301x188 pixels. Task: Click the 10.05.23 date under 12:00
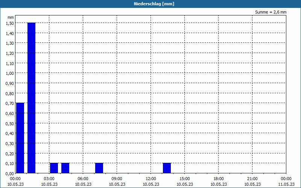pyautogui.click(x=151, y=184)
